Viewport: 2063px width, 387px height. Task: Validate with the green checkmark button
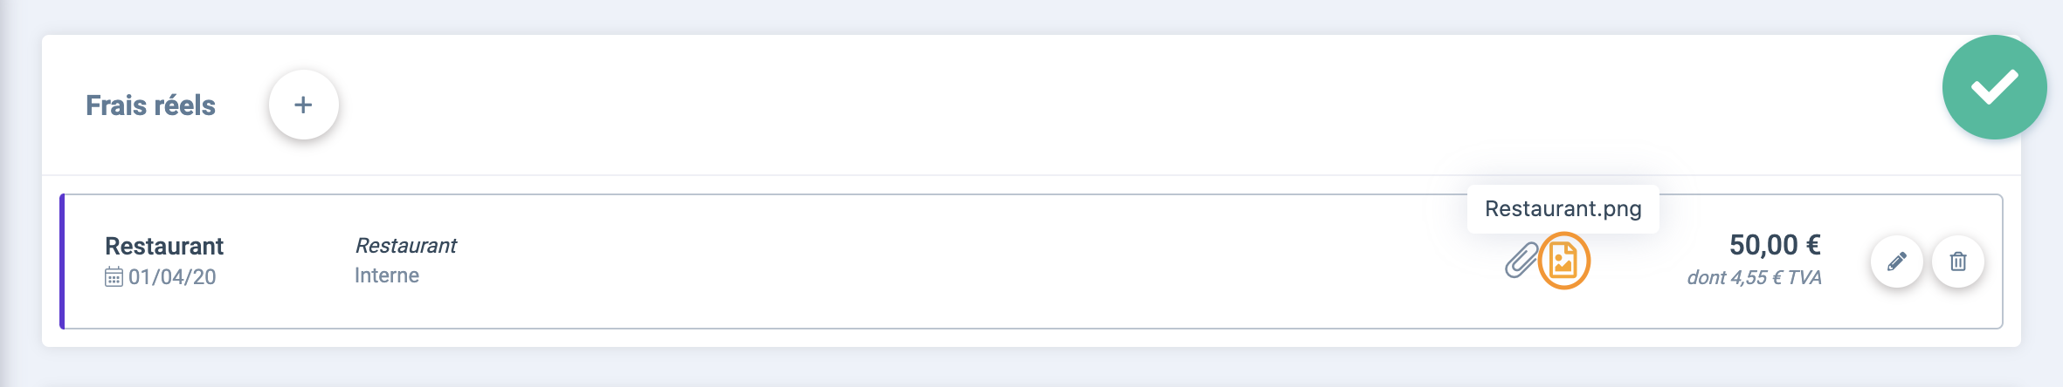pos(1994,87)
